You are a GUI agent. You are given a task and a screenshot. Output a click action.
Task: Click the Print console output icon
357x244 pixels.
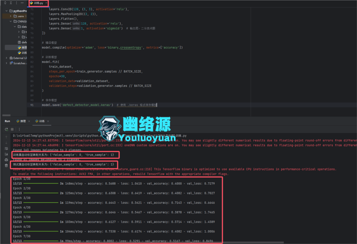tap(6, 160)
